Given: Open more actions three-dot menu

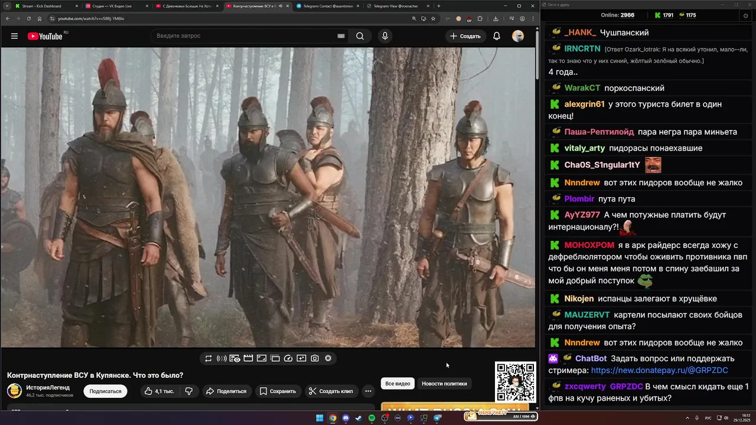Looking at the screenshot, I should pyautogui.click(x=368, y=391).
